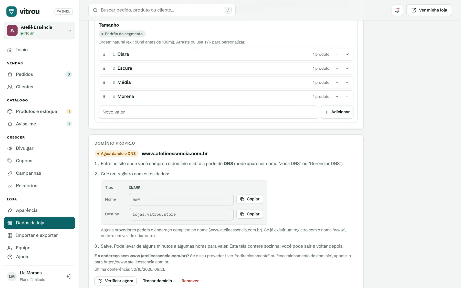Image resolution: width=461 pixels, height=288 pixels.
Task: Move Escura down one position
Action: [x=347, y=68]
